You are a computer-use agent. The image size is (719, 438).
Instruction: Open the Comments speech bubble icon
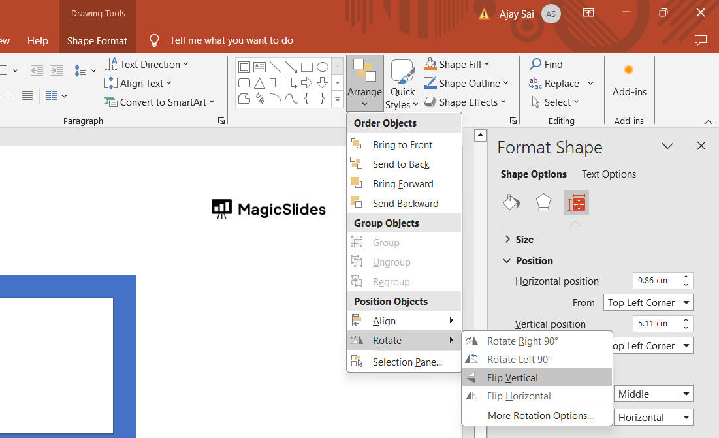[701, 40]
